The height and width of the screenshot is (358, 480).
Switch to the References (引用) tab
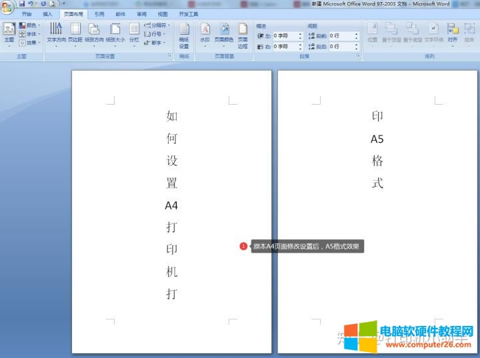(99, 13)
